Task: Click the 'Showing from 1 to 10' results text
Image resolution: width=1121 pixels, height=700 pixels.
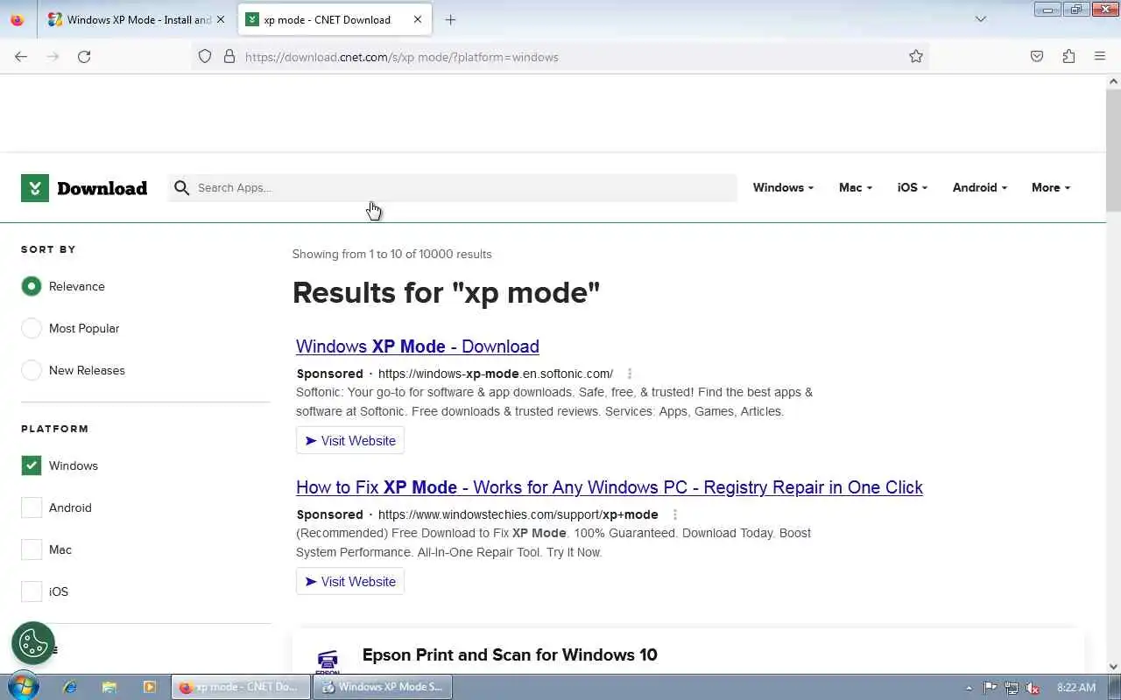Action: (x=391, y=254)
